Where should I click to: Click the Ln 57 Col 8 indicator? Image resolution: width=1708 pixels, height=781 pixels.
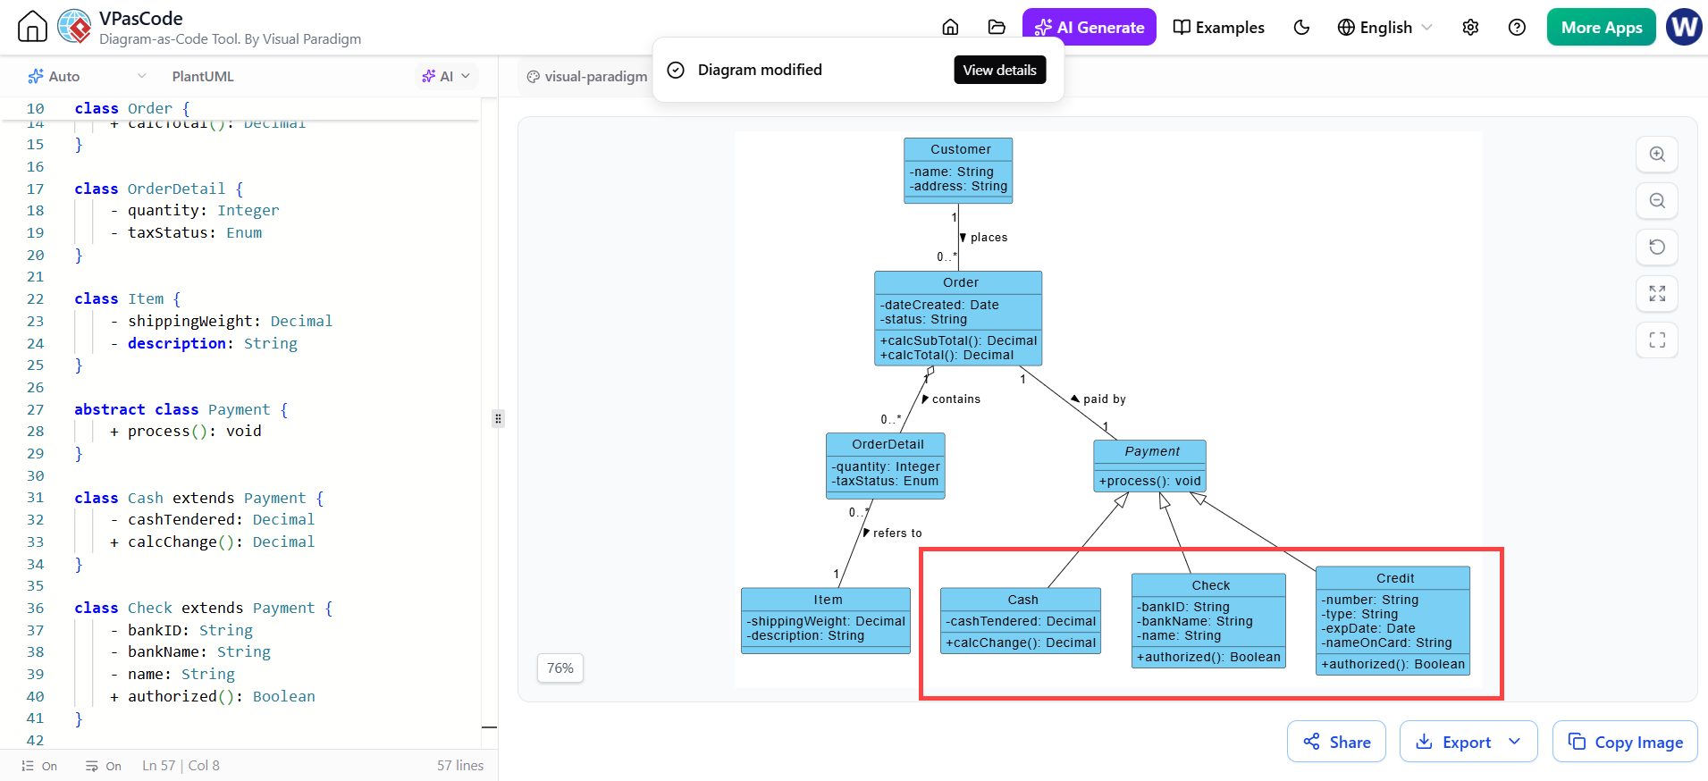pos(181,766)
